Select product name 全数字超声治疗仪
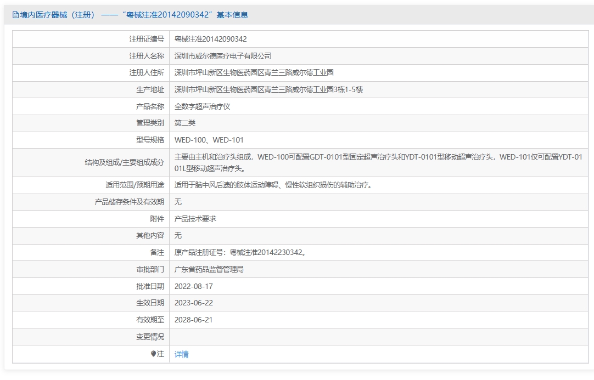The height and width of the screenshot is (380, 594). tap(202, 106)
